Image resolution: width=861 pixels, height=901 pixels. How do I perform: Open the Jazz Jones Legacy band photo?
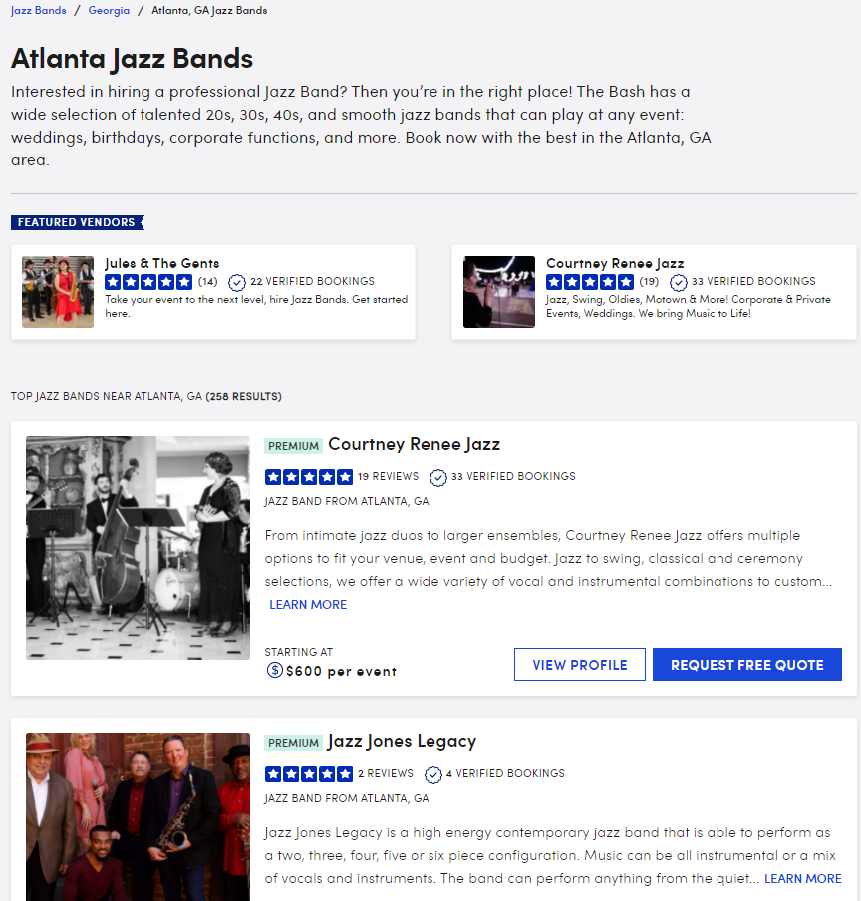coord(138,816)
